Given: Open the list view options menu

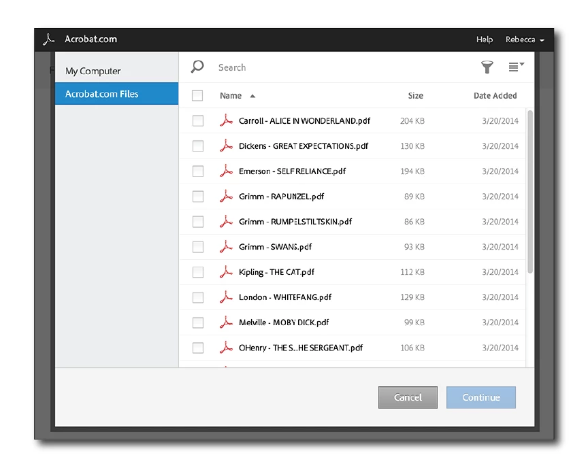Looking at the screenshot, I should (x=516, y=67).
